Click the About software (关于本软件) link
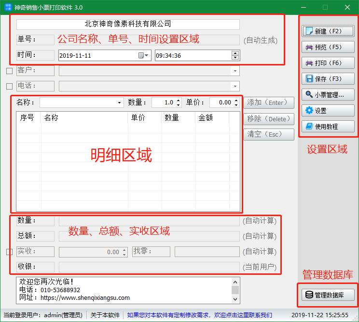The width and height of the screenshot is (359, 322). pos(105,315)
